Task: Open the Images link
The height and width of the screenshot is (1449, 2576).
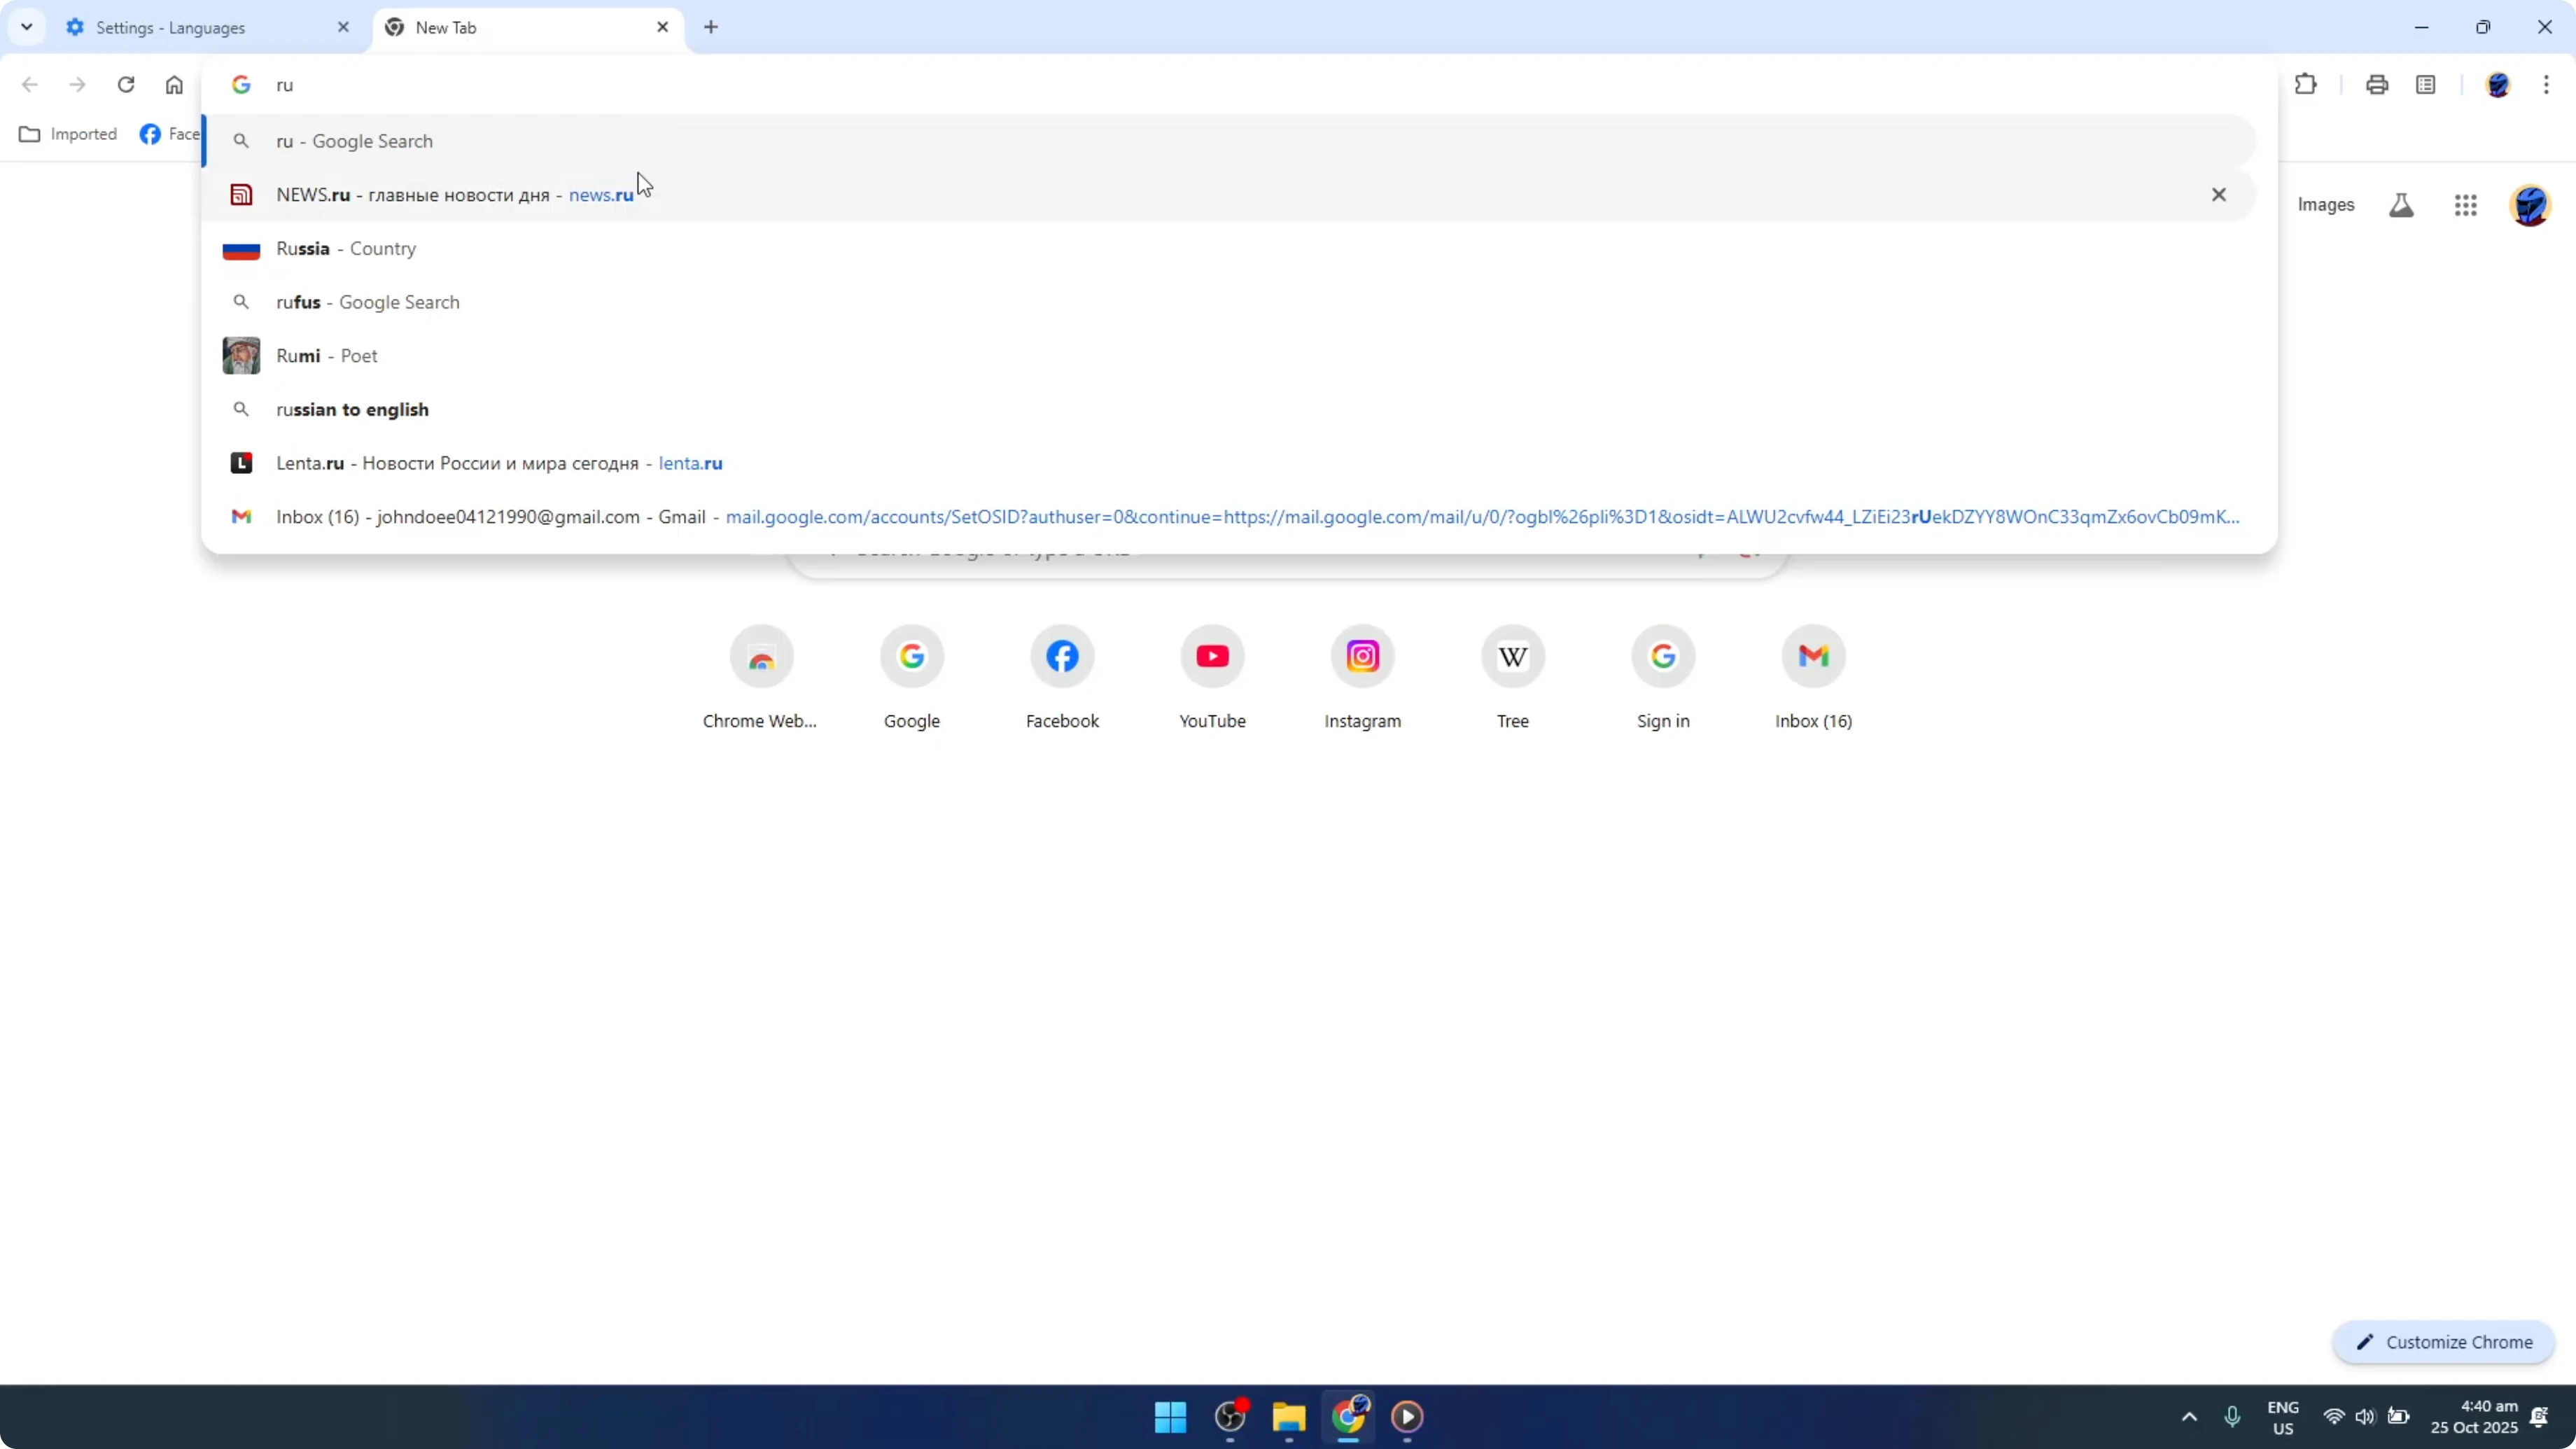Action: [2324, 204]
